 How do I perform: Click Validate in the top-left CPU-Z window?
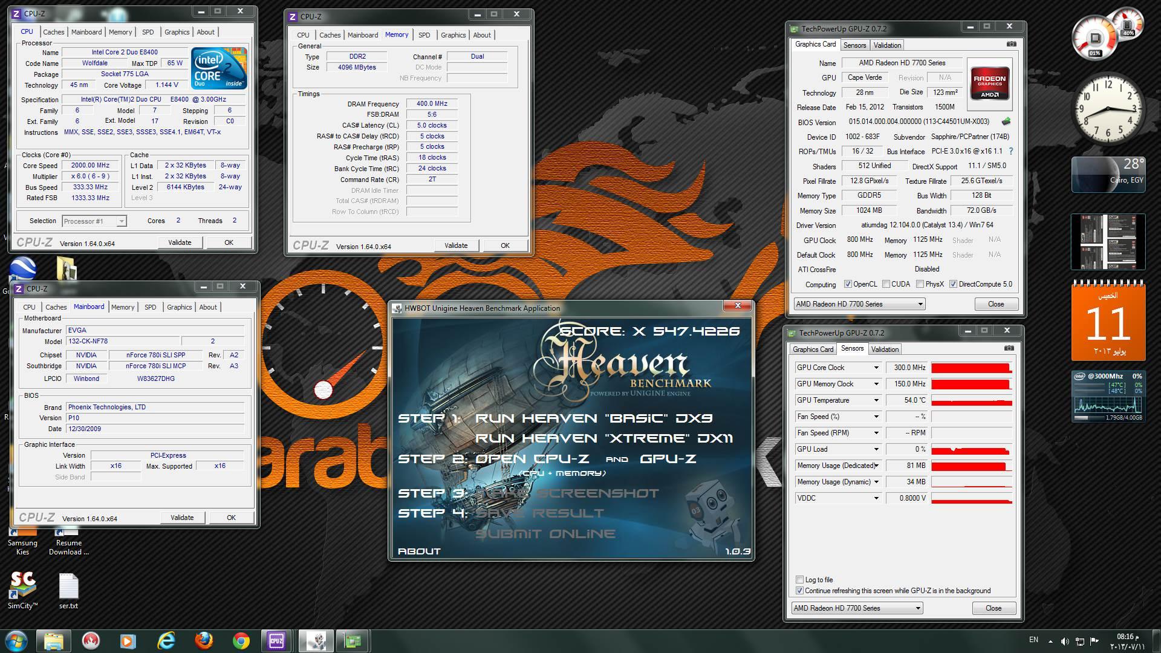click(x=180, y=242)
